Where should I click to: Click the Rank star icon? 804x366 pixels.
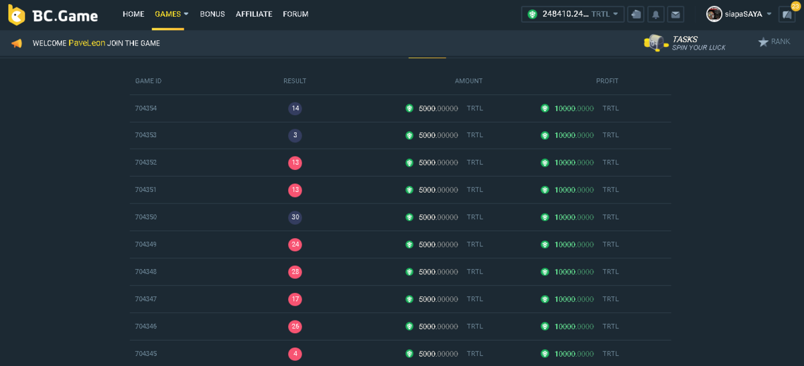tap(763, 42)
